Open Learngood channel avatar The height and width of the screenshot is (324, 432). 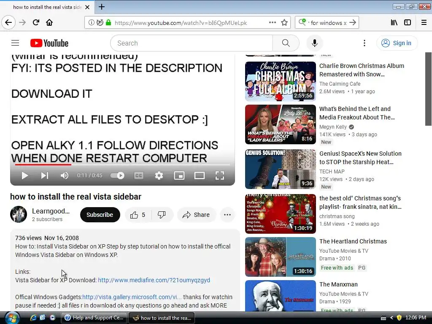pos(19,214)
